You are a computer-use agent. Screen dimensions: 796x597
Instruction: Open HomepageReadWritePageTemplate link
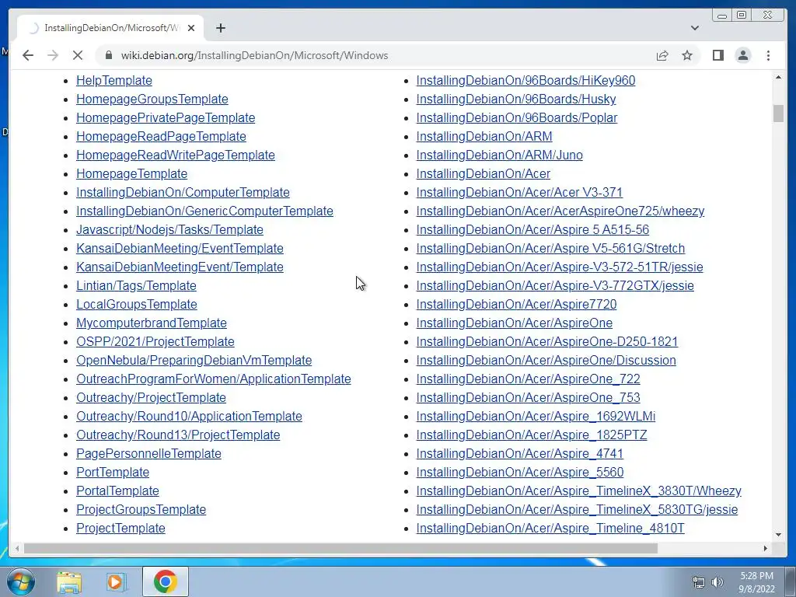point(176,155)
